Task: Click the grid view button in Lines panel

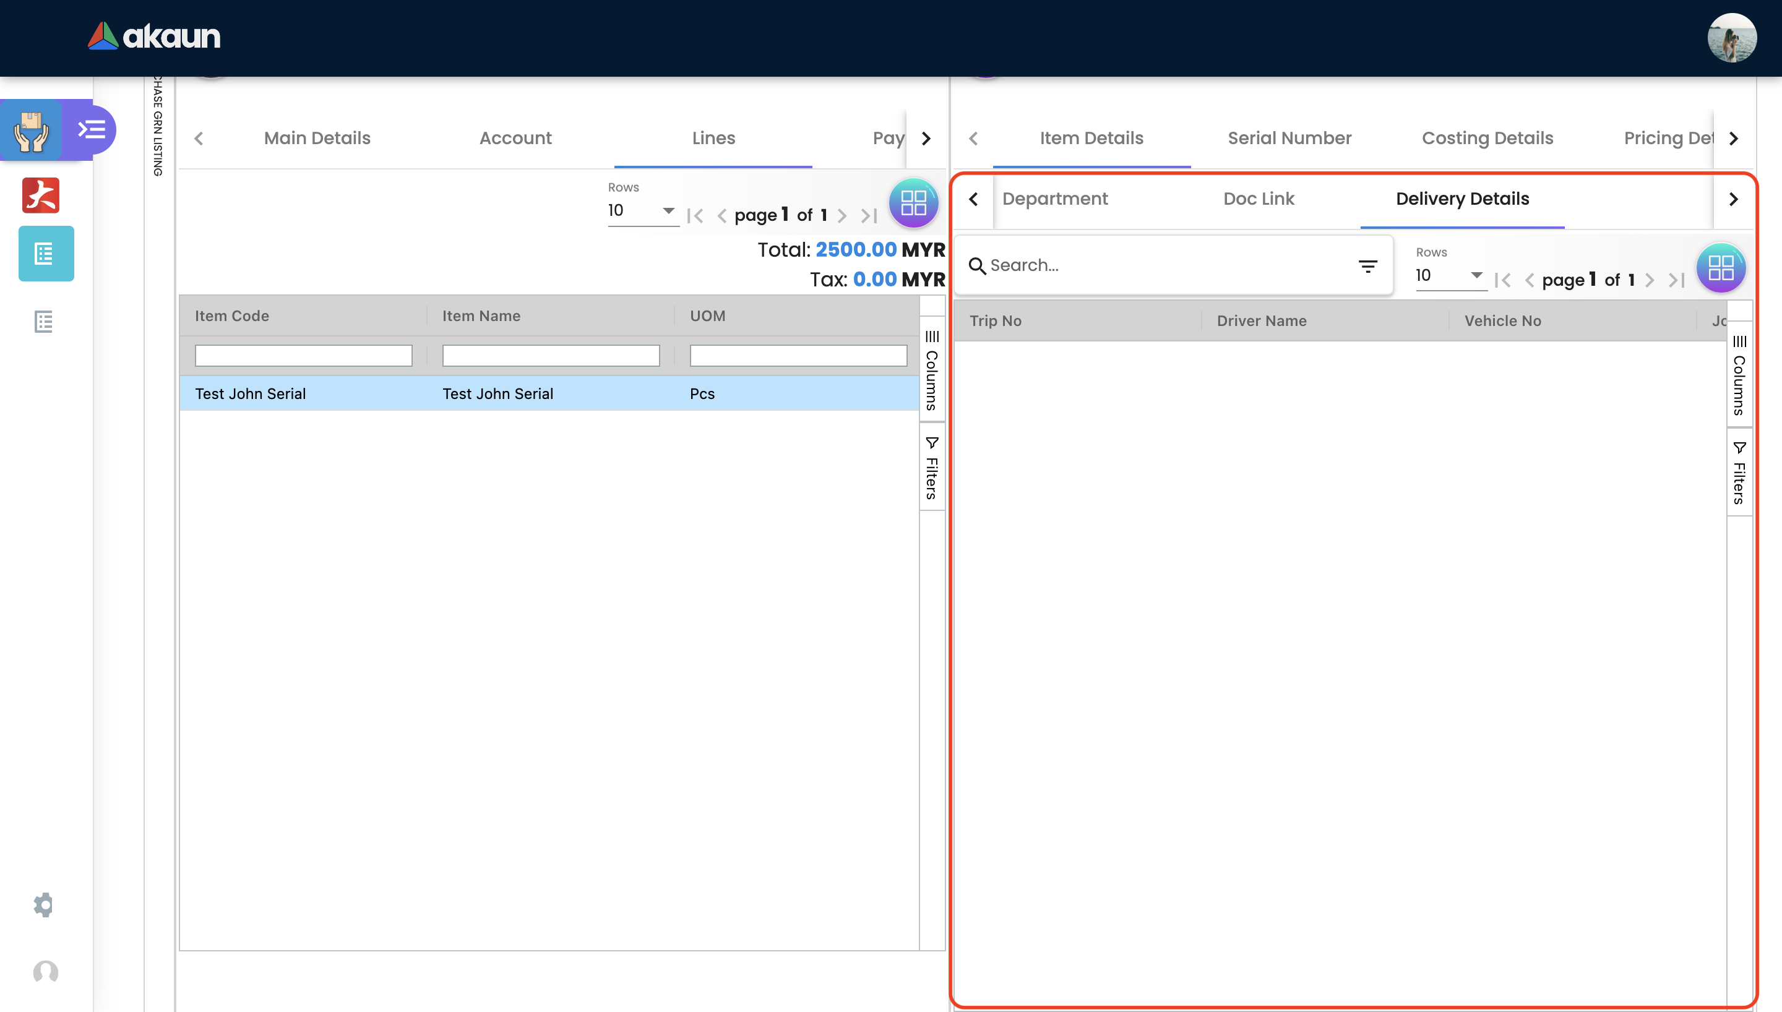Action: 913,204
